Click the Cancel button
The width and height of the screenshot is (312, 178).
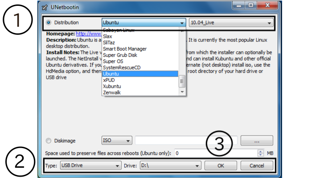(257, 166)
